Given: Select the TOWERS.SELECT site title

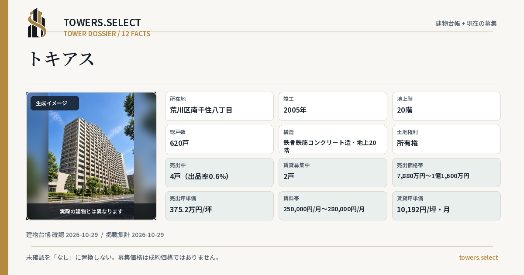Looking at the screenshot, I should pyautogui.click(x=102, y=22).
